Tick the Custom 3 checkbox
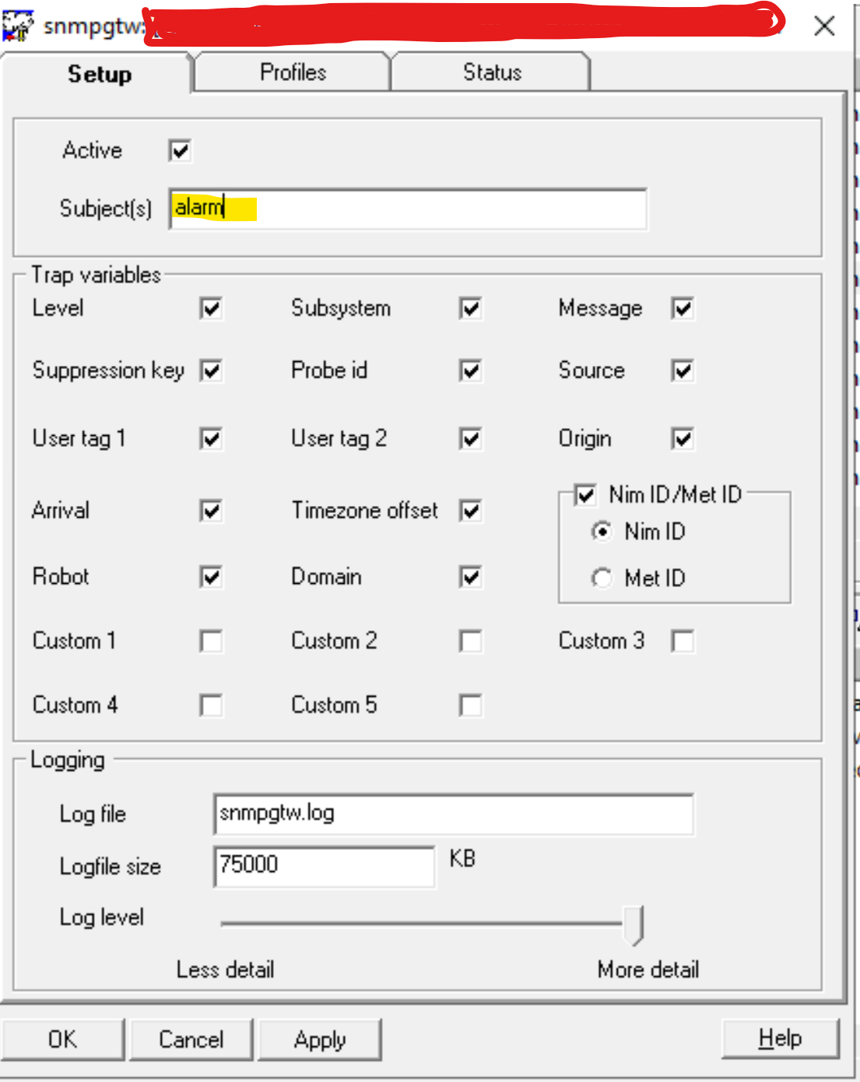Viewport: 860px width, 1082px height. pos(683,641)
